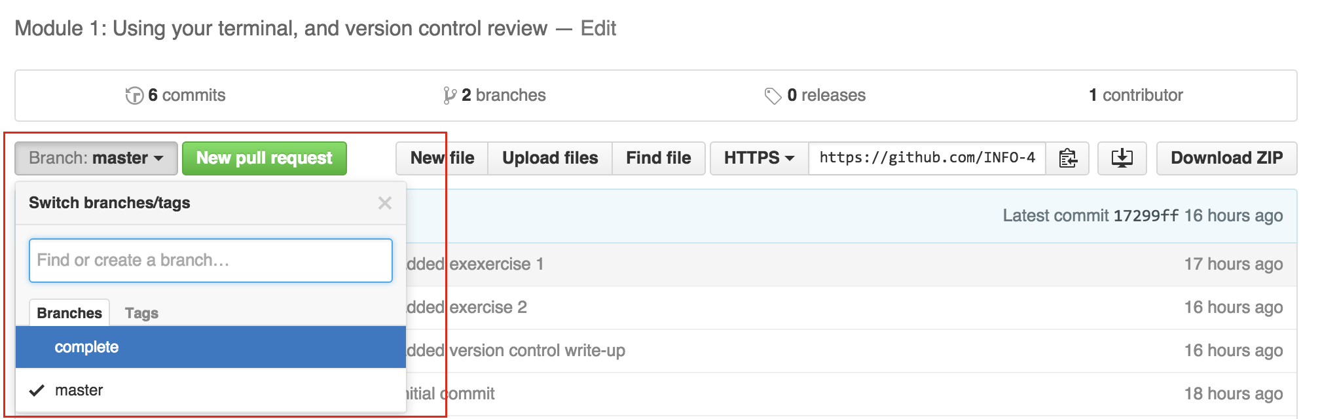
Task: Focus the Find or create a branch field
Action: tap(211, 261)
